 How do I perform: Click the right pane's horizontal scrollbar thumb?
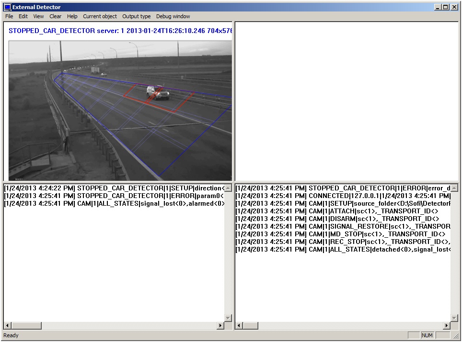[252, 326]
